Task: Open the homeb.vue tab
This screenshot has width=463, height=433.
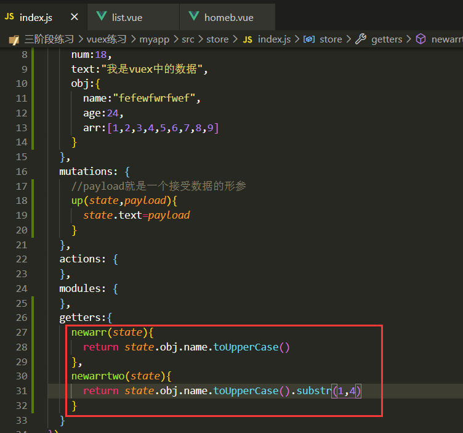Action: tap(228, 17)
